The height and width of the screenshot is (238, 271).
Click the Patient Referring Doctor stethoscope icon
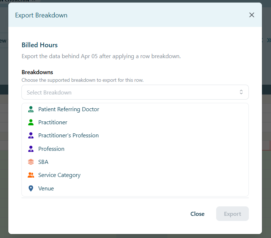[31, 109]
